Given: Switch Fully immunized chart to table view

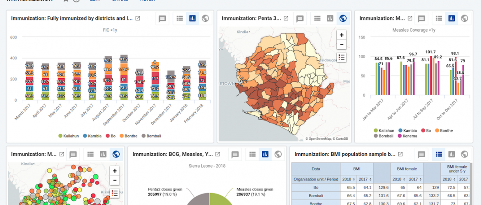Looking at the screenshot, I should tap(180, 18).
